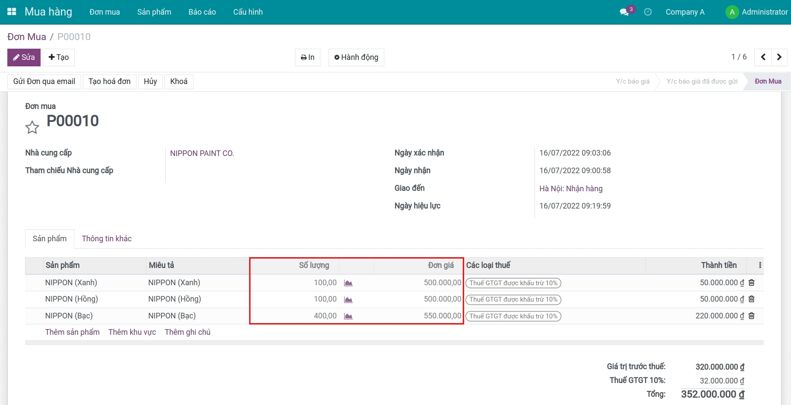Open the apps menu grid icon
Screen dimensions: 791x405
(x=12, y=12)
